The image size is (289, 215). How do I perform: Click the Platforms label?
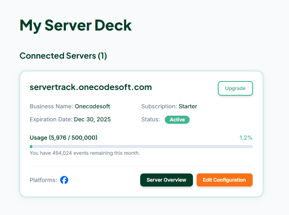pyautogui.click(x=43, y=180)
